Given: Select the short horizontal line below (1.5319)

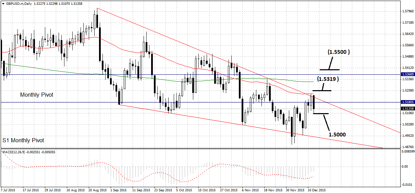Looking at the screenshot, I should click(x=322, y=91).
